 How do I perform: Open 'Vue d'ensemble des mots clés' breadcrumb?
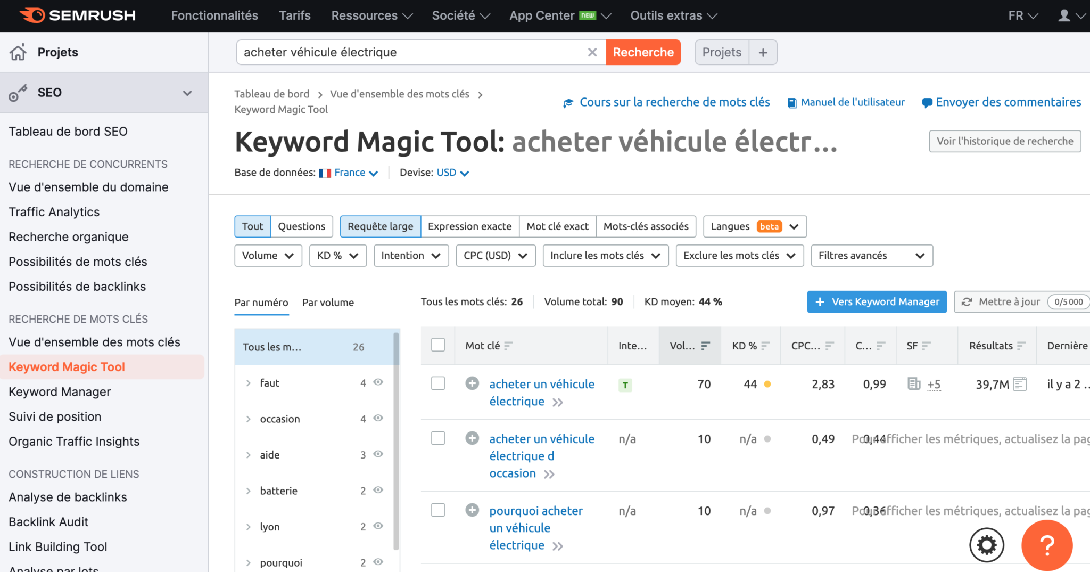[400, 94]
